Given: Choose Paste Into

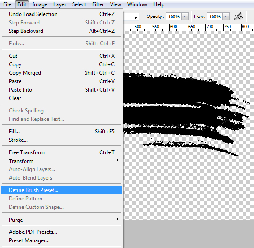Looking at the screenshot, I should [x=61, y=89].
